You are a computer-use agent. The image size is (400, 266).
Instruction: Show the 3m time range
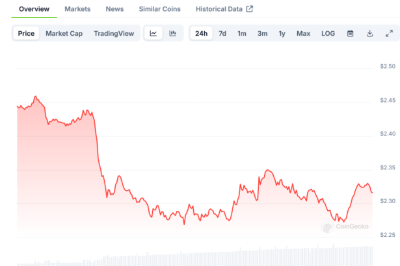point(262,33)
